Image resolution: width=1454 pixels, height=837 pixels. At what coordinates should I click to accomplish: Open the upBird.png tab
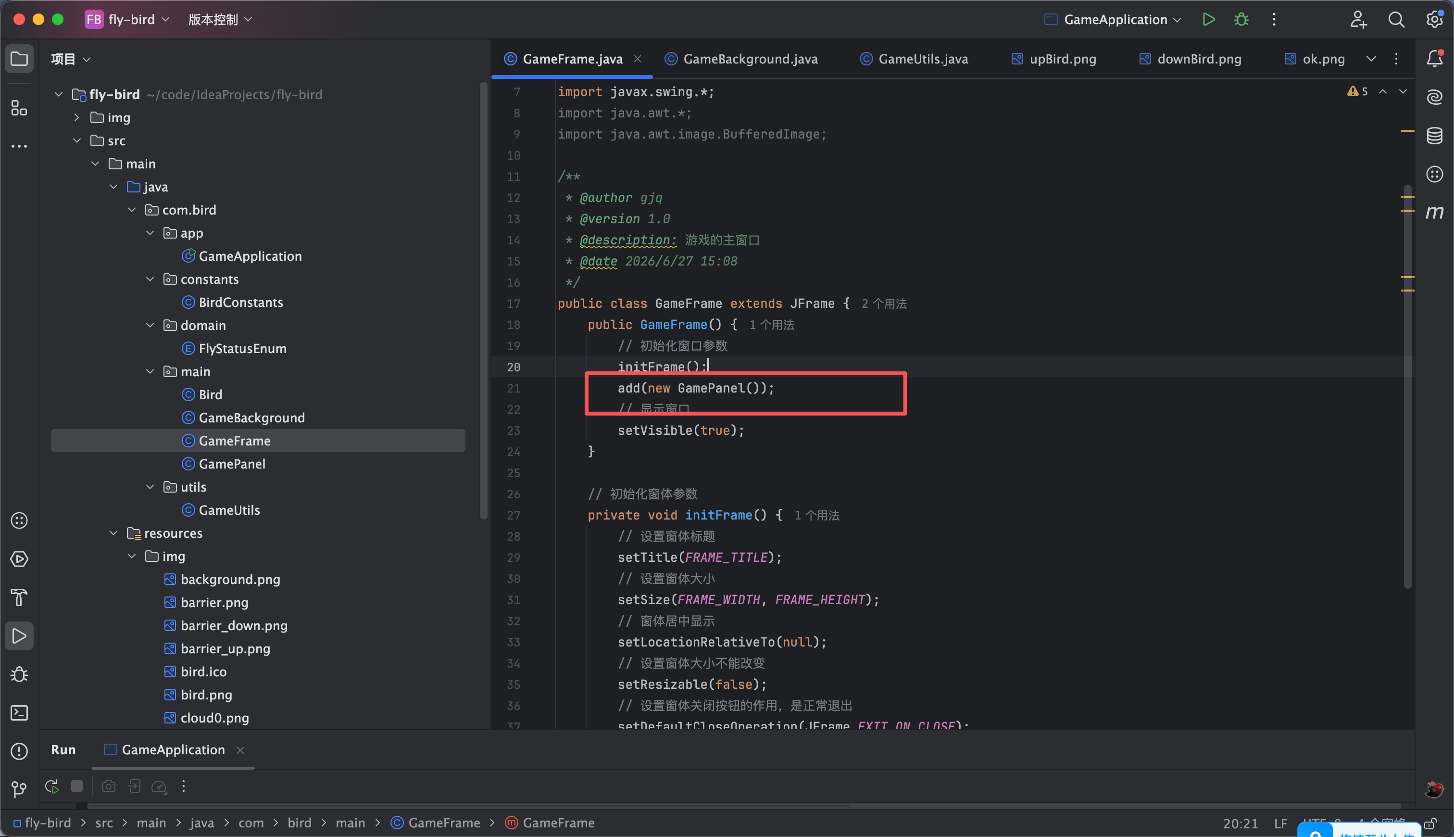1053,59
